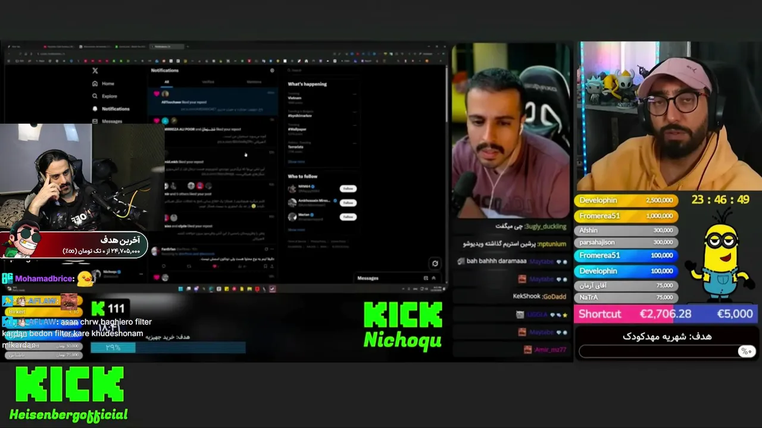Reply to the FanBrfan post
Image resolution: width=762 pixels, height=428 pixels.
click(x=164, y=266)
